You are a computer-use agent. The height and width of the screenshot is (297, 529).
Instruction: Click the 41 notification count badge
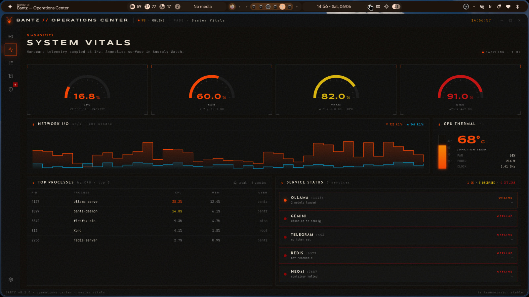click(396, 7)
